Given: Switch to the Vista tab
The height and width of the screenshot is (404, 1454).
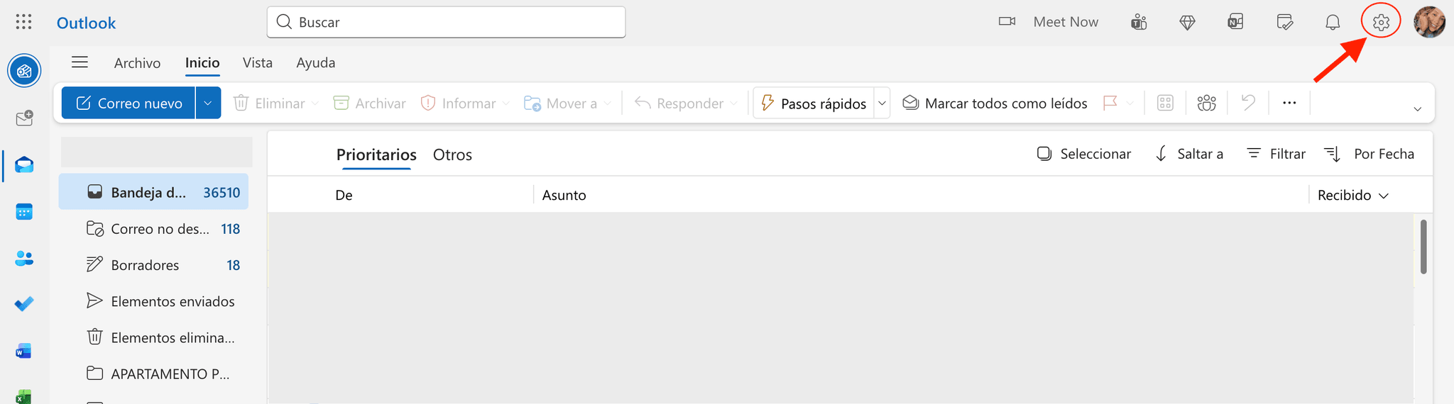Looking at the screenshot, I should tap(258, 62).
